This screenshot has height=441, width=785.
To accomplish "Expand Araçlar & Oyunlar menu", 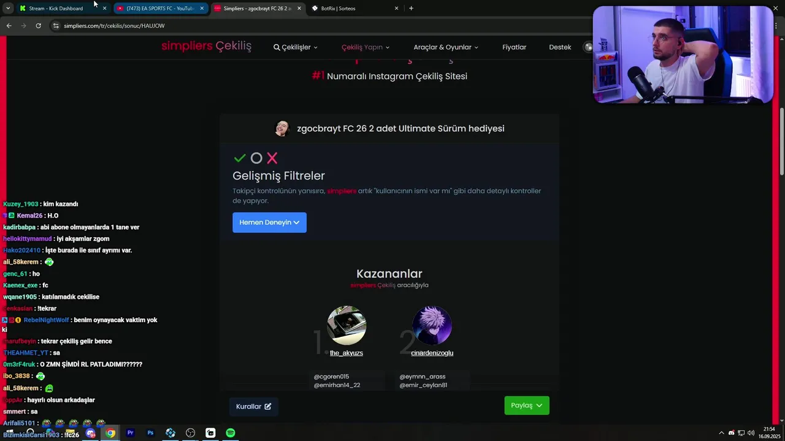I will [446, 47].
